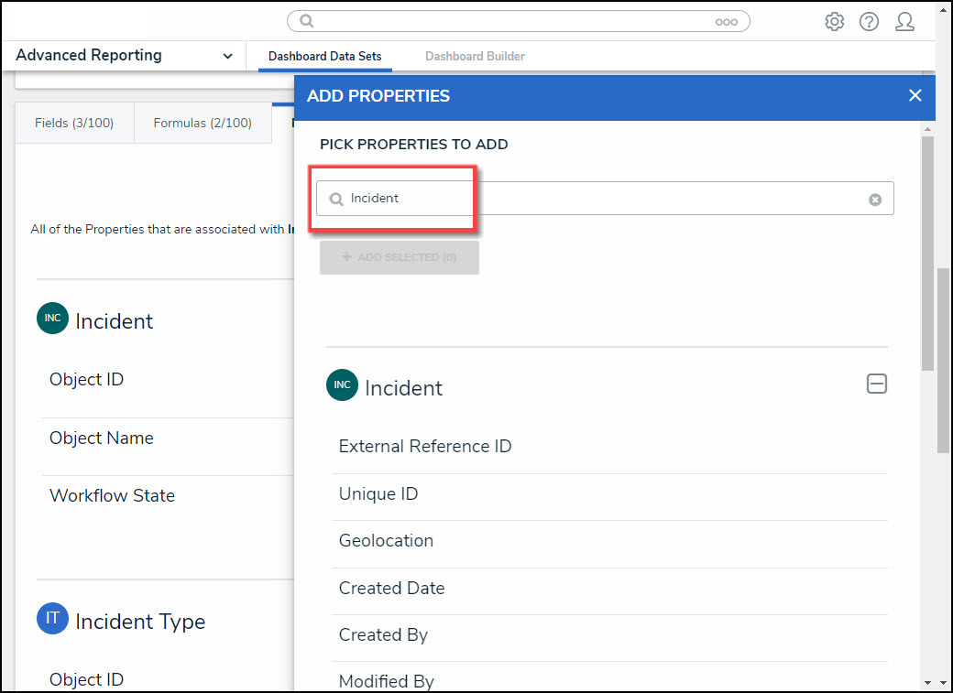Collapse the Incident properties section
The image size is (953, 693).
coord(876,384)
